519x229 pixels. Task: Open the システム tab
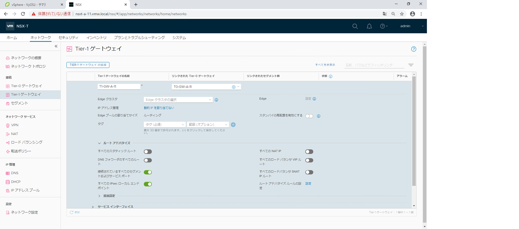pyautogui.click(x=179, y=38)
